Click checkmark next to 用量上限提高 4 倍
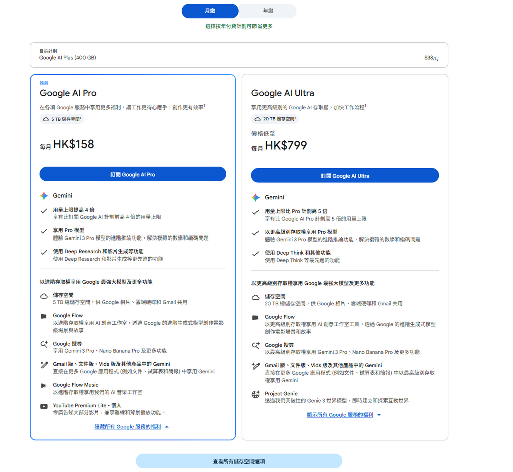The image size is (513, 472). point(44,211)
